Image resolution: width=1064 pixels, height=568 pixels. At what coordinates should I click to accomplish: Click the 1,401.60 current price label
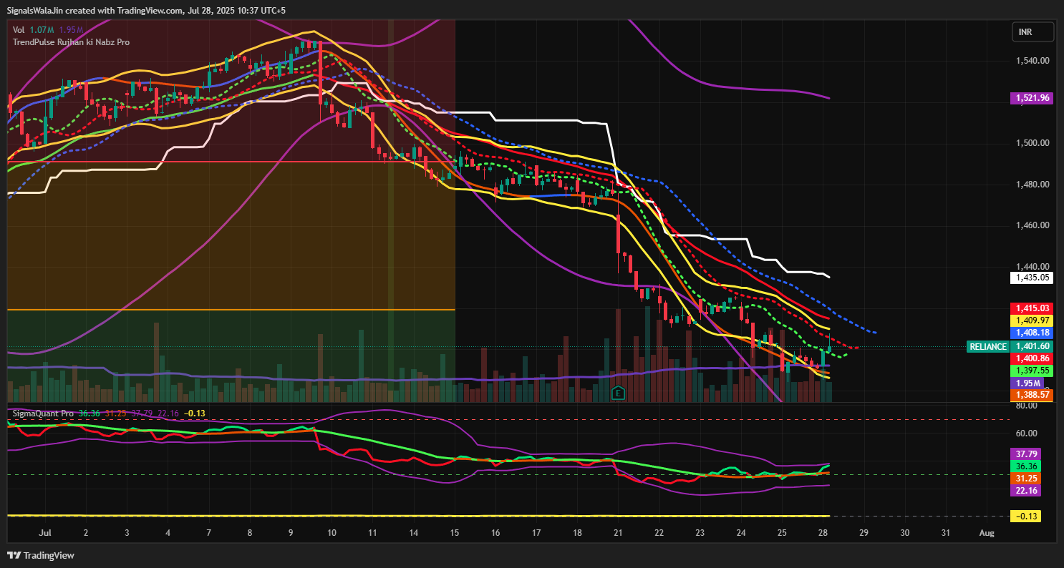(1031, 346)
